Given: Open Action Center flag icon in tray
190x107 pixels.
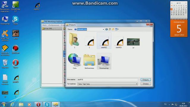Looking at the screenshot, I should (x=172, y=104).
